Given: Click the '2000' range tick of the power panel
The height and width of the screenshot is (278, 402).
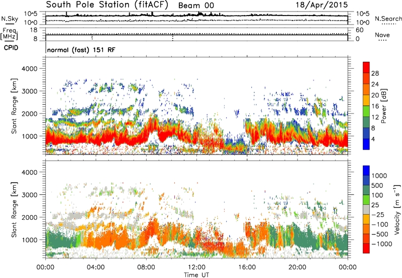Looking at the screenshot, I should (x=30, y=113).
